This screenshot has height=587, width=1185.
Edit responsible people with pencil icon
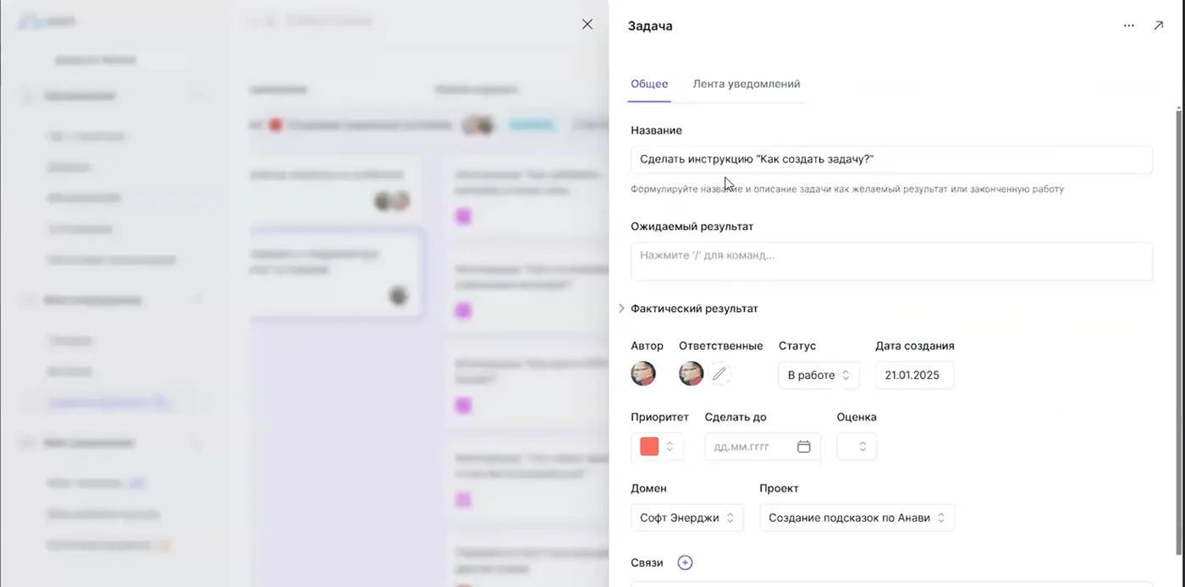click(x=719, y=373)
